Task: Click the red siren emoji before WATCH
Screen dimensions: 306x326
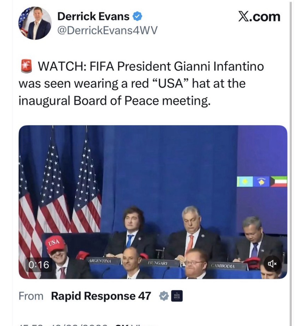Action: 26,66
